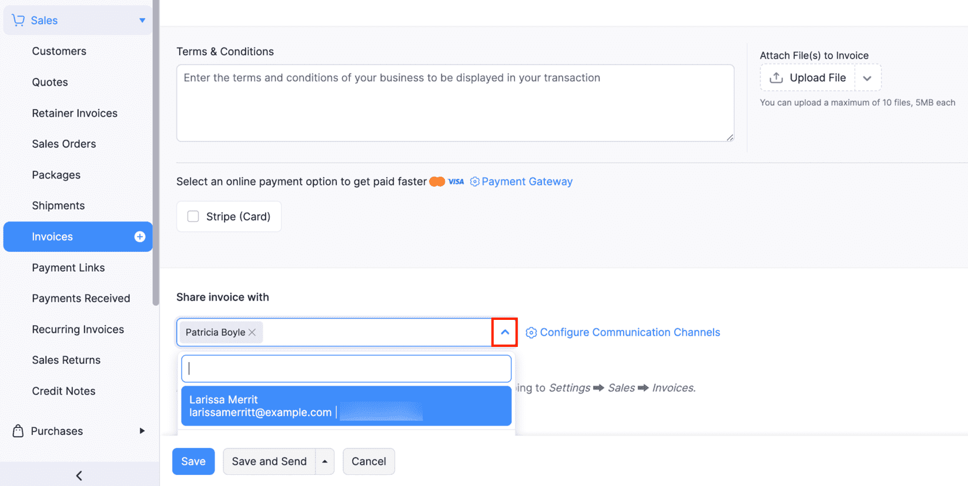Enable the Stripe (Card) payment option
This screenshot has height=486, width=968.
193,216
